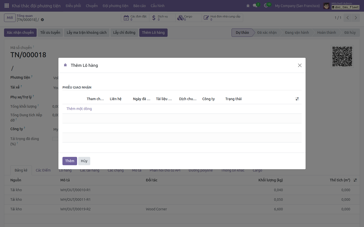Screen dimensions: 364x227
Task: Click Hủy button to cancel
Action: (x=84, y=161)
